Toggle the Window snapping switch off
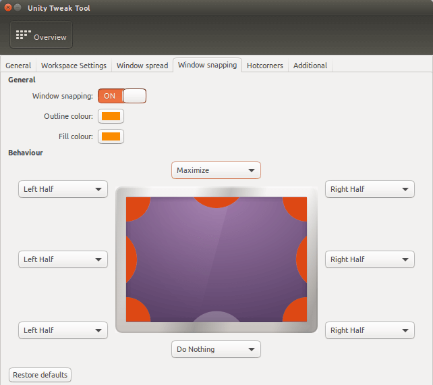The width and height of the screenshot is (433, 385). click(122, 96)
